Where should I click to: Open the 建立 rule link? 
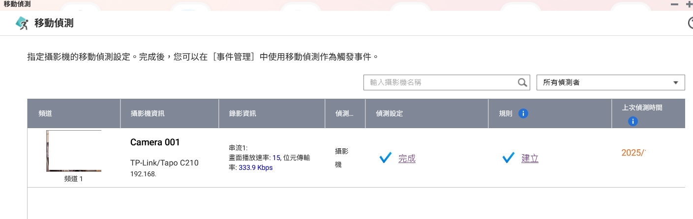point(530,159)
